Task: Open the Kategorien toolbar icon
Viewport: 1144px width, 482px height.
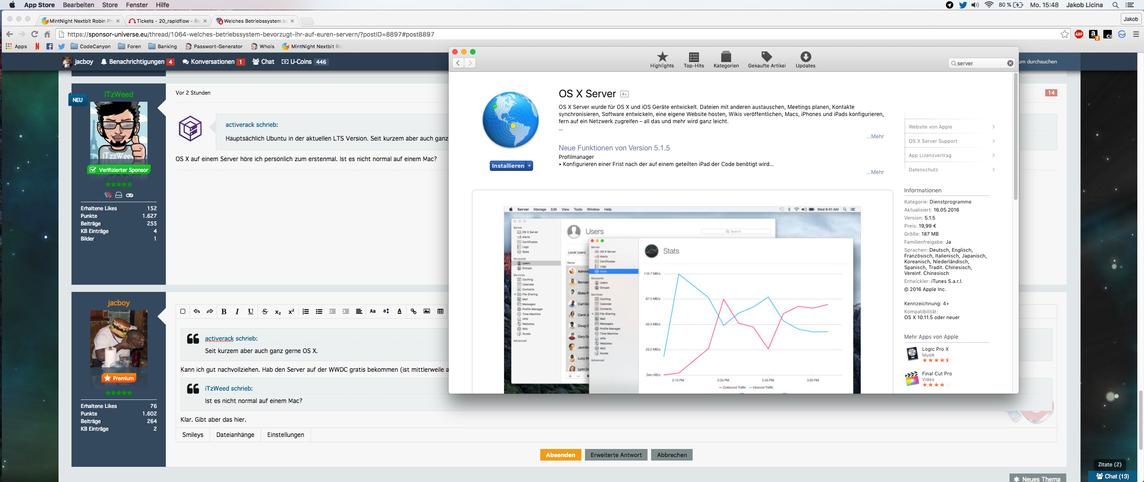Action: tap(726, 57)
